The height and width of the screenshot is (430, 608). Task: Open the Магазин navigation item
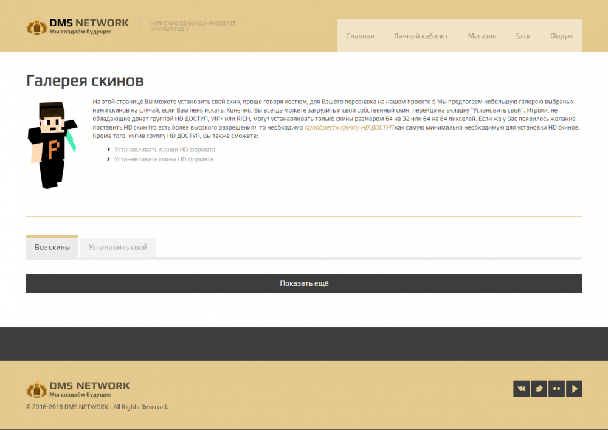point(482,36)
